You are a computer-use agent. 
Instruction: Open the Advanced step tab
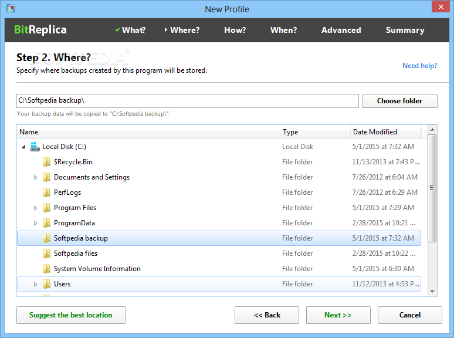341,30
